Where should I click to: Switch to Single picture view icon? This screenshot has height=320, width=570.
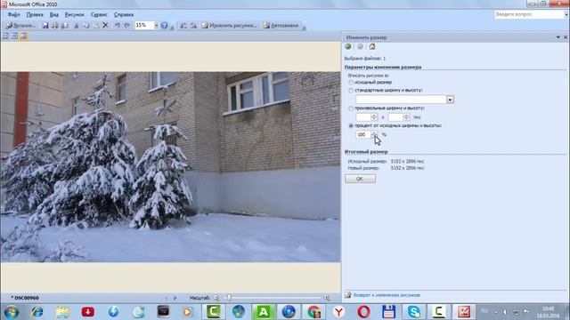click(23, 36)
